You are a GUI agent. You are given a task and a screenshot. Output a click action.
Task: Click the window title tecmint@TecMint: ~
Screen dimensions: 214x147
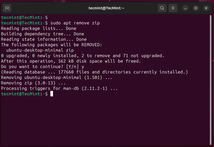point(106,8)
